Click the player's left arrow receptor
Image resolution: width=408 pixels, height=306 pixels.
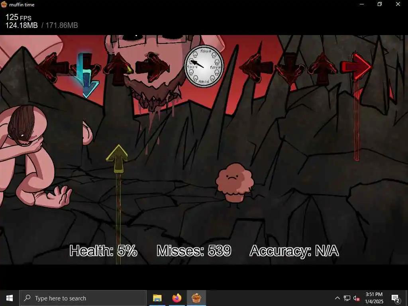256,68
